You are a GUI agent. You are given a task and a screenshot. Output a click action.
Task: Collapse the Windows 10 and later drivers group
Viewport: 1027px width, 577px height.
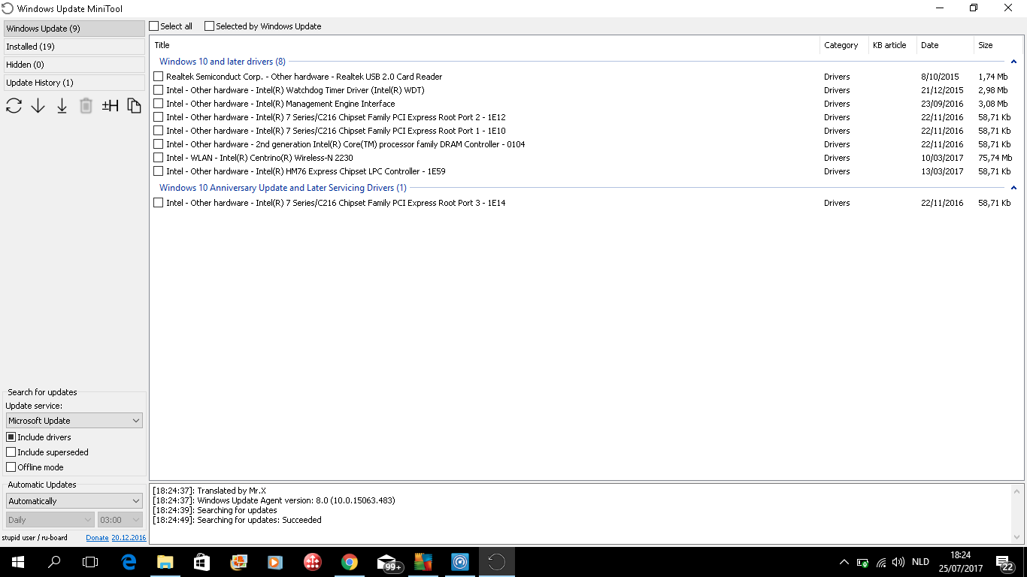[1013, 62]
